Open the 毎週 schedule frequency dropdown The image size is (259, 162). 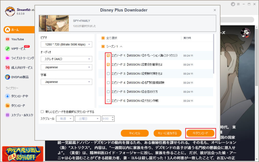coord(65,119)
